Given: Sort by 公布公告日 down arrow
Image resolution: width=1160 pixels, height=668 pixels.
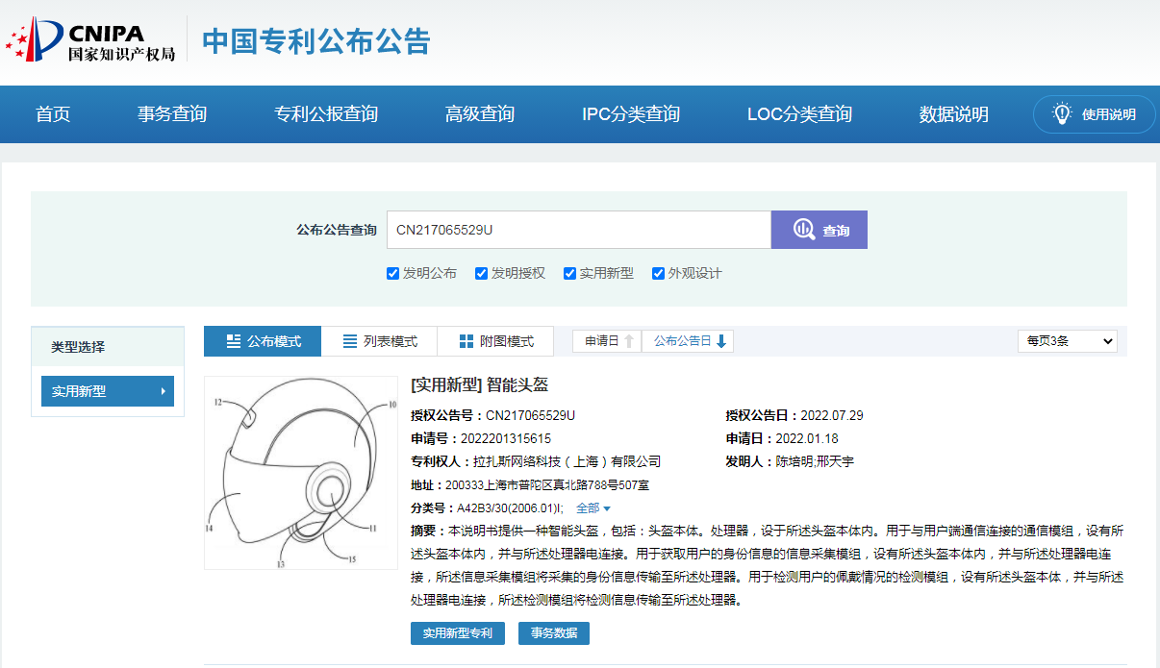Looking at the screenshot, I should tap(721, 341).
